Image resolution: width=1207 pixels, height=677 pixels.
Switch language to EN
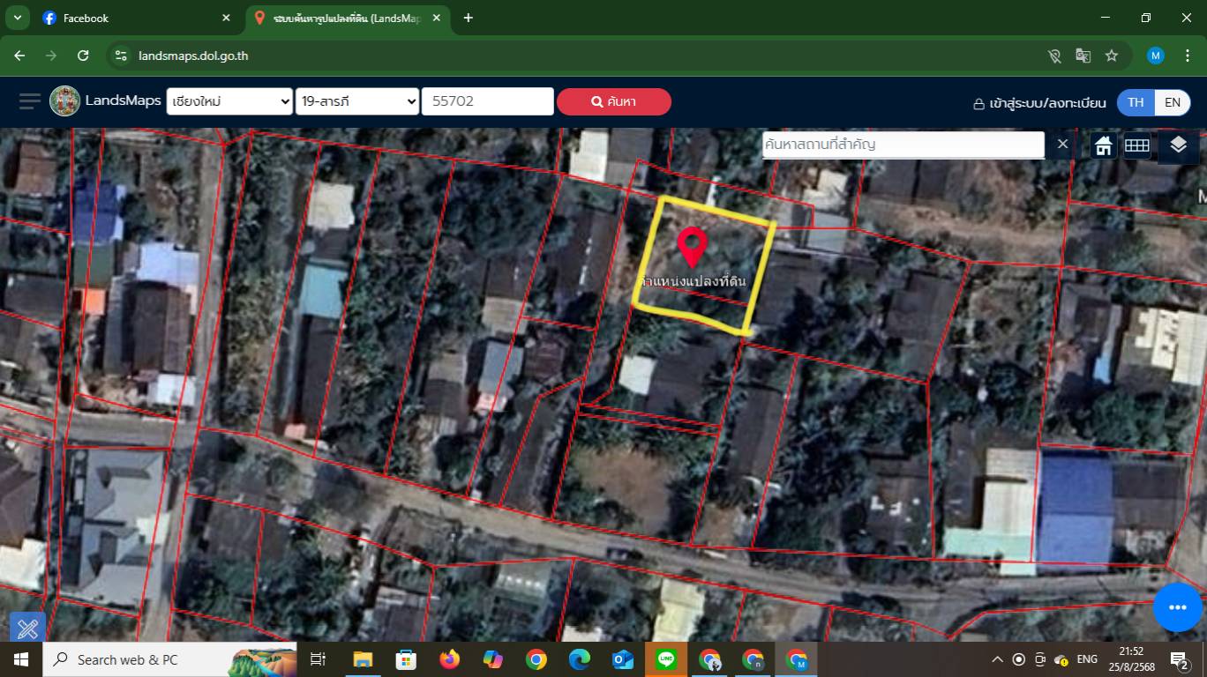click(x=1172, y=102)
